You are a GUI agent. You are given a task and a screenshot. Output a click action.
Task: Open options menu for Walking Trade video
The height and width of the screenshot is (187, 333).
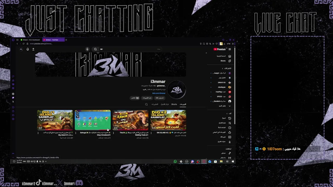(113, 133)
